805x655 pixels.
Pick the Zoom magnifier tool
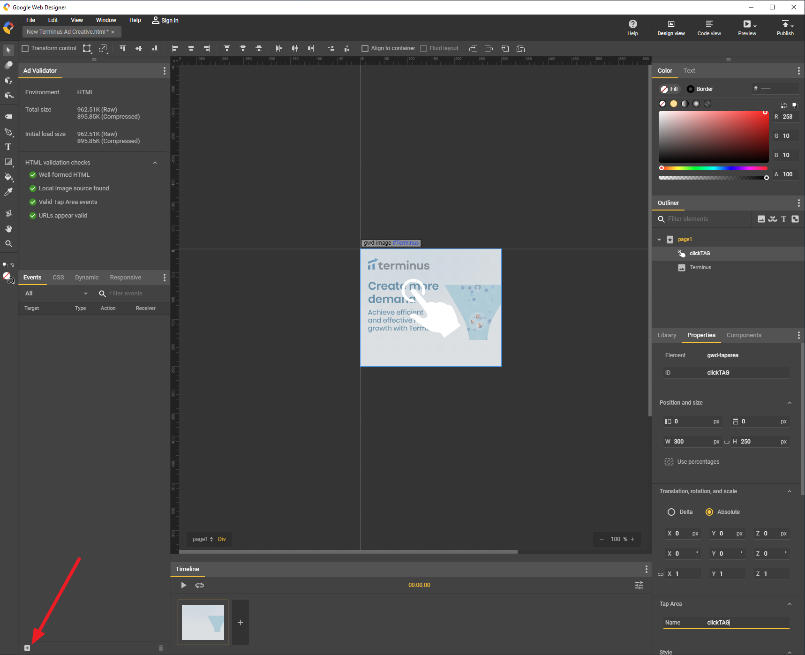click(8, 244)
